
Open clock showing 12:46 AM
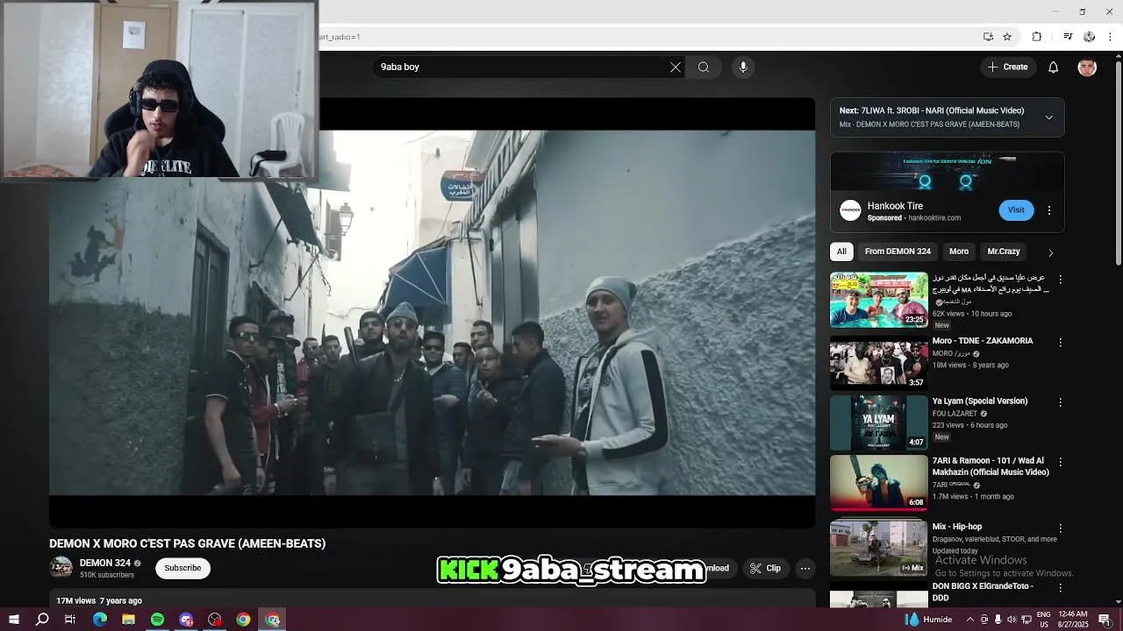[x=1074, y=620]
